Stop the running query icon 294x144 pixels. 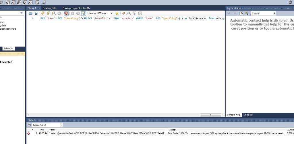(59, 14)
